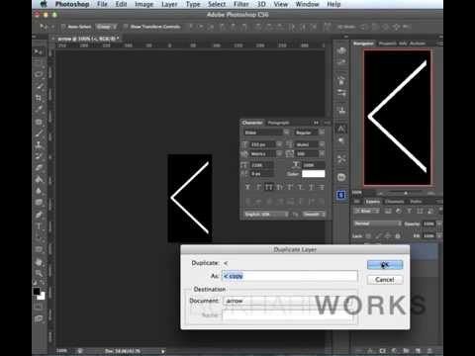Open the Window menu

tap(307, 4)
